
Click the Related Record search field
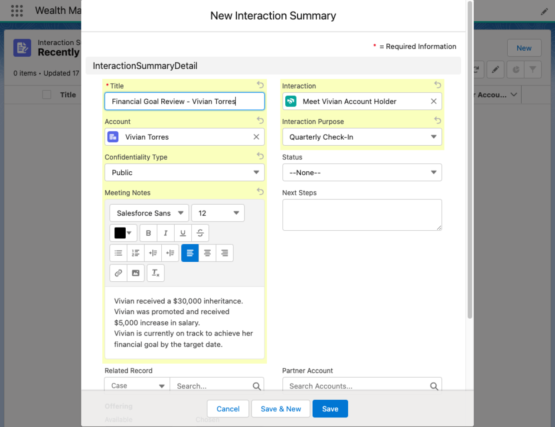pos(217,385)
